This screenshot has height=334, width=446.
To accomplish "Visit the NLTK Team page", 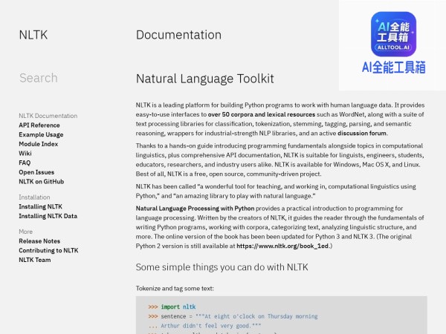I will pos(35,260).
